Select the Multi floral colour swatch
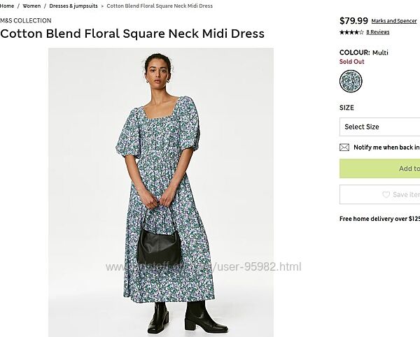Image resolution: width=420 pixels, height=337 pixels. (x=351, y=81)
